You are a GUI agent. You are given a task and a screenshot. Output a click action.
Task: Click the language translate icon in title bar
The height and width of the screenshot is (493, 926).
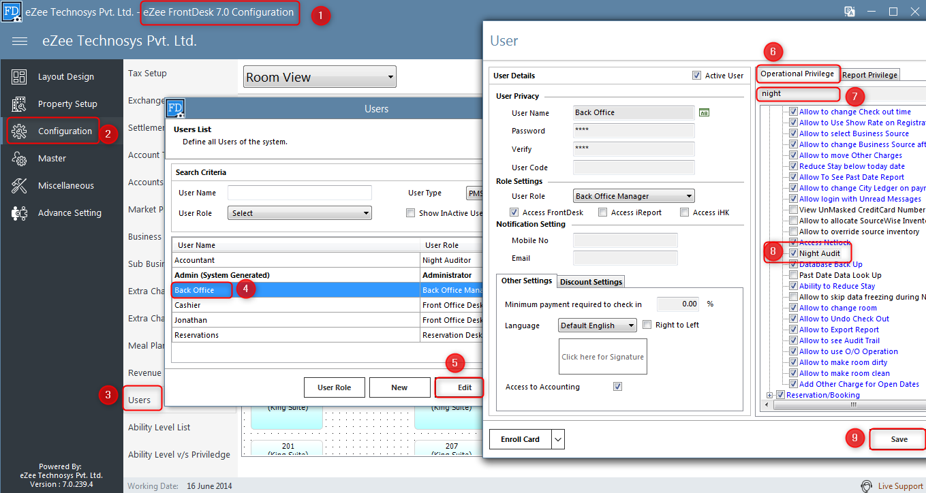850,12
